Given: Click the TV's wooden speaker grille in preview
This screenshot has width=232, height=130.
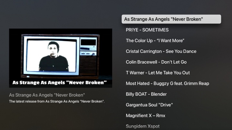Looking at the screenshot, I should (88, 65).
